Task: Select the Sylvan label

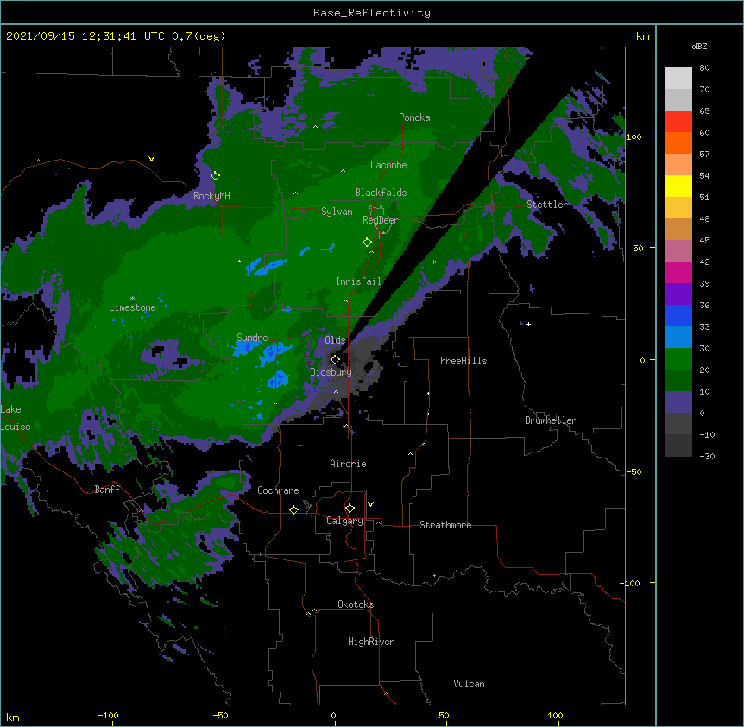Action: click(x=337, y=212)
